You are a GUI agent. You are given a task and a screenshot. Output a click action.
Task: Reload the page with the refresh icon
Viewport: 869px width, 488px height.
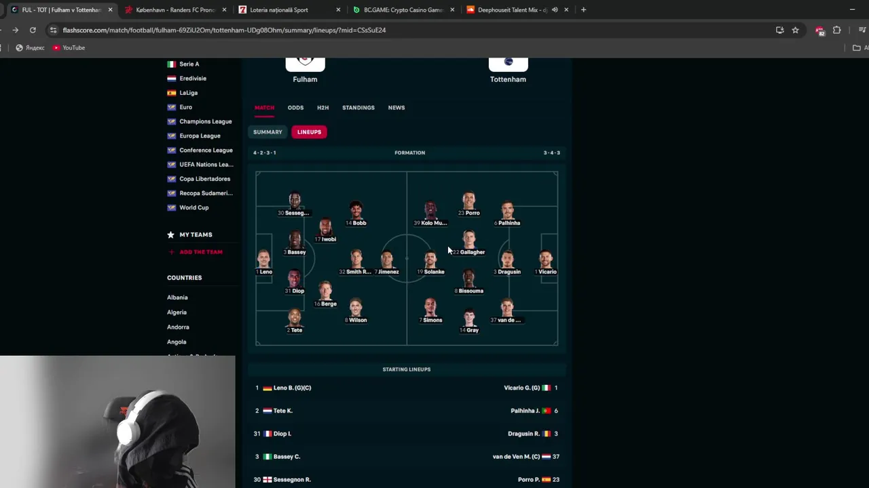[33, 30]
